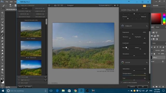
Task: Click the preset list scrollbar
Action: point(46,22)
